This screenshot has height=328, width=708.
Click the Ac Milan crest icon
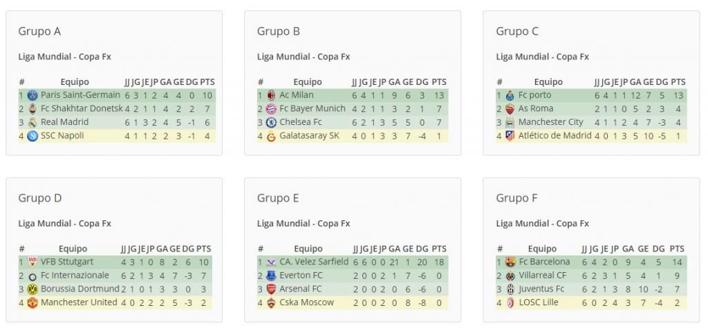coord(271,95)
